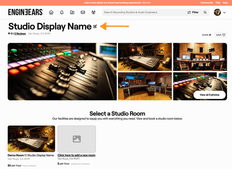Viewport: 232px width, 169px height.
Task: Click the EngineEars logo
Action: [25, 12]
